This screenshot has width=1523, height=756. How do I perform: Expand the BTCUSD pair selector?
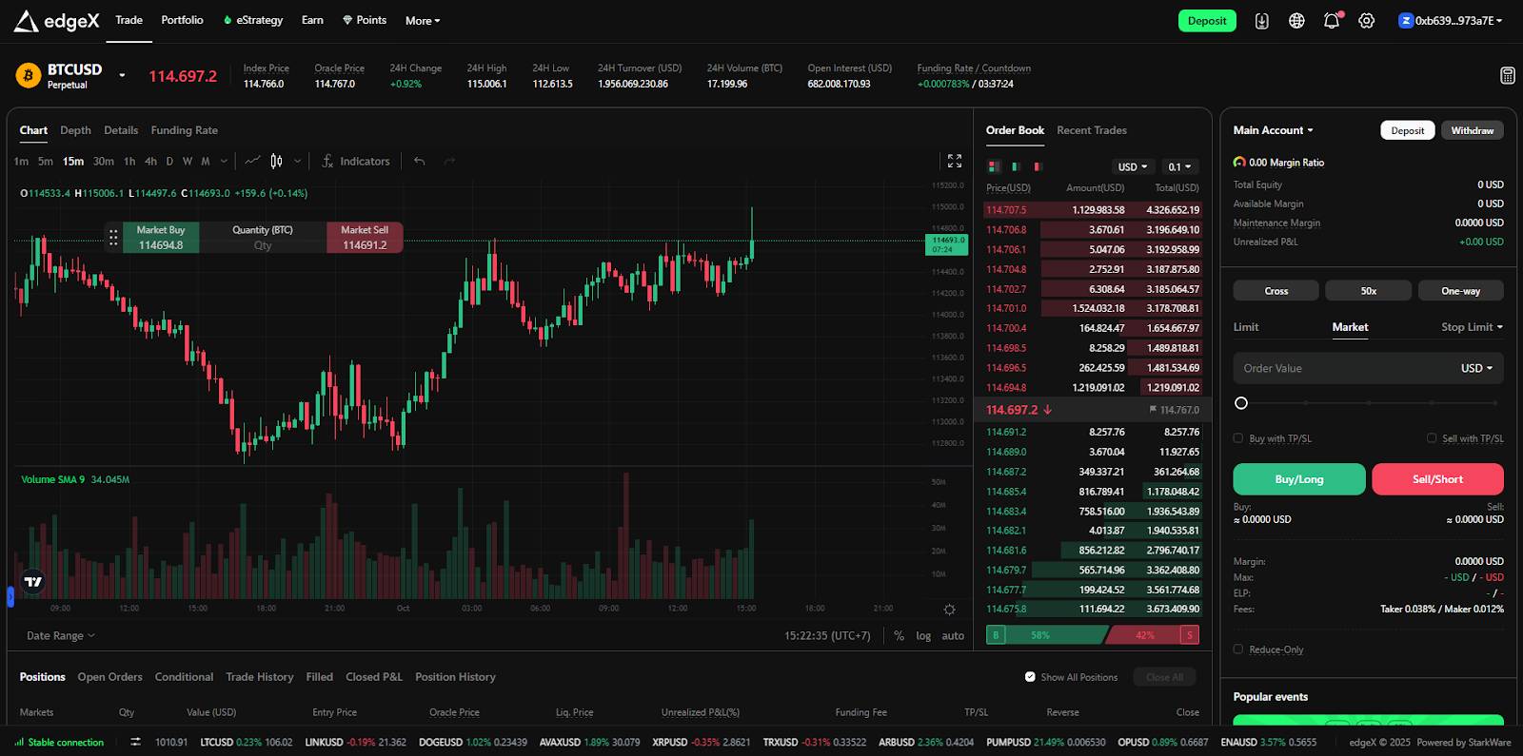click(122, 75)
